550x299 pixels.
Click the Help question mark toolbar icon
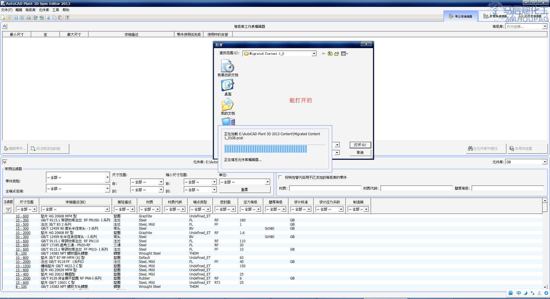tap(67, 17)
